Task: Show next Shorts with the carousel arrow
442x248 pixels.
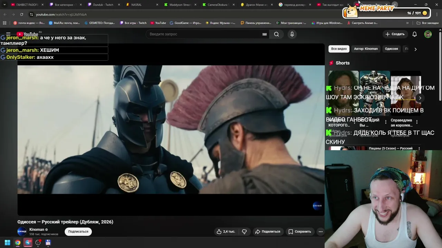Action: click(x=420, y=98)
